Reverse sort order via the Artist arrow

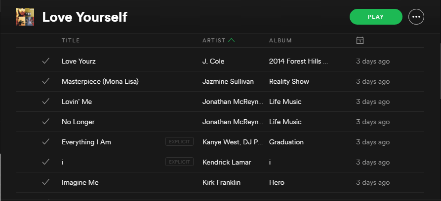(x=232, y=40)
